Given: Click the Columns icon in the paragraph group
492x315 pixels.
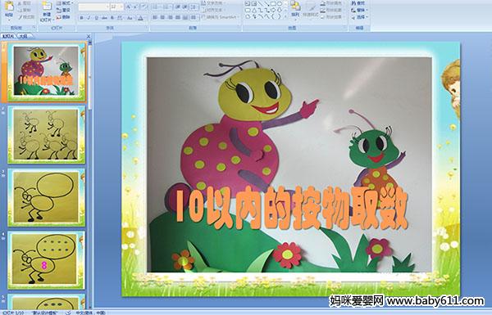Looking at the screenshot, I should pos(194,17).
